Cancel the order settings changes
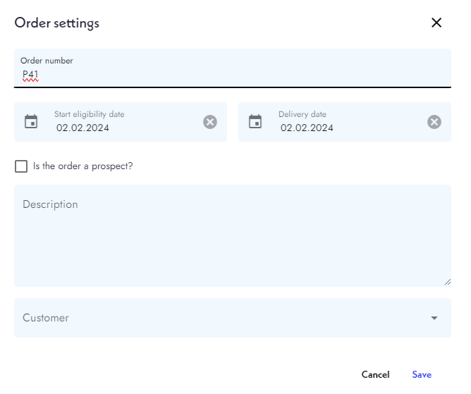 point(375,374)
